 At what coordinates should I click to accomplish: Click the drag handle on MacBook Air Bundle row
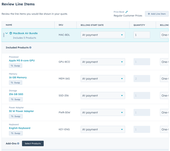(x=4, y=35)
